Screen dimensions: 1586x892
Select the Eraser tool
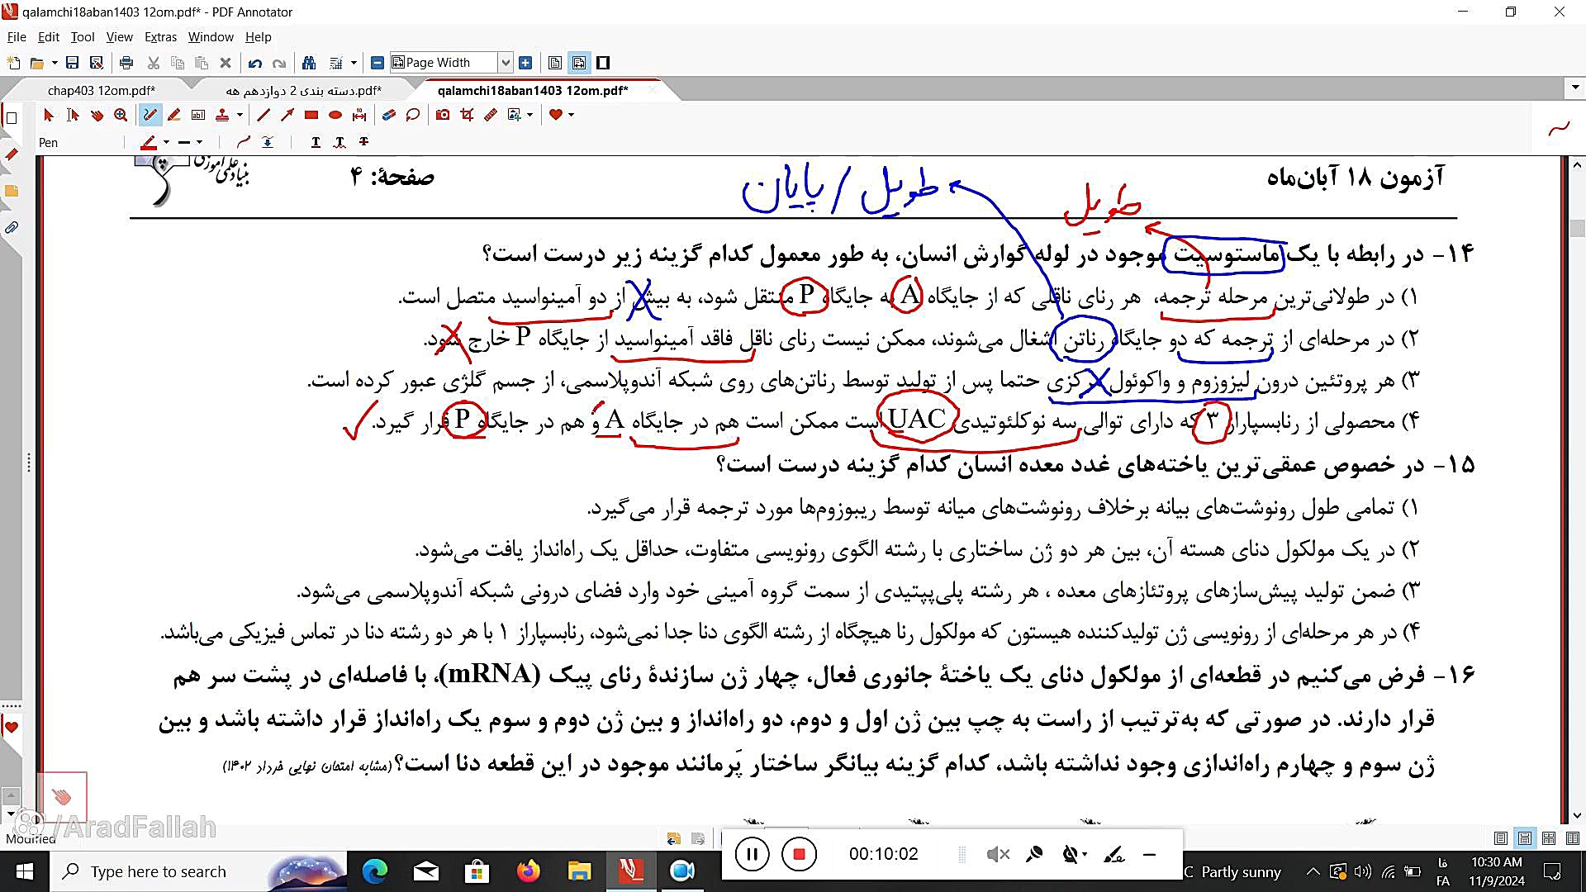388,115
